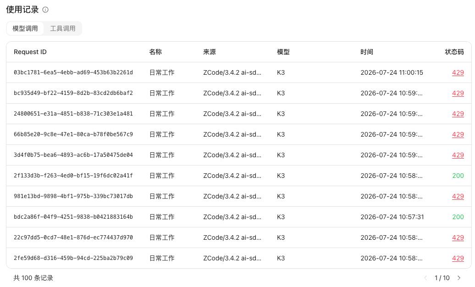
Task: Select Request ID 2fe59d68-d316-459b-94cd-225ba2b79c09
Action: pyautogui.click(x=73, y=258)
